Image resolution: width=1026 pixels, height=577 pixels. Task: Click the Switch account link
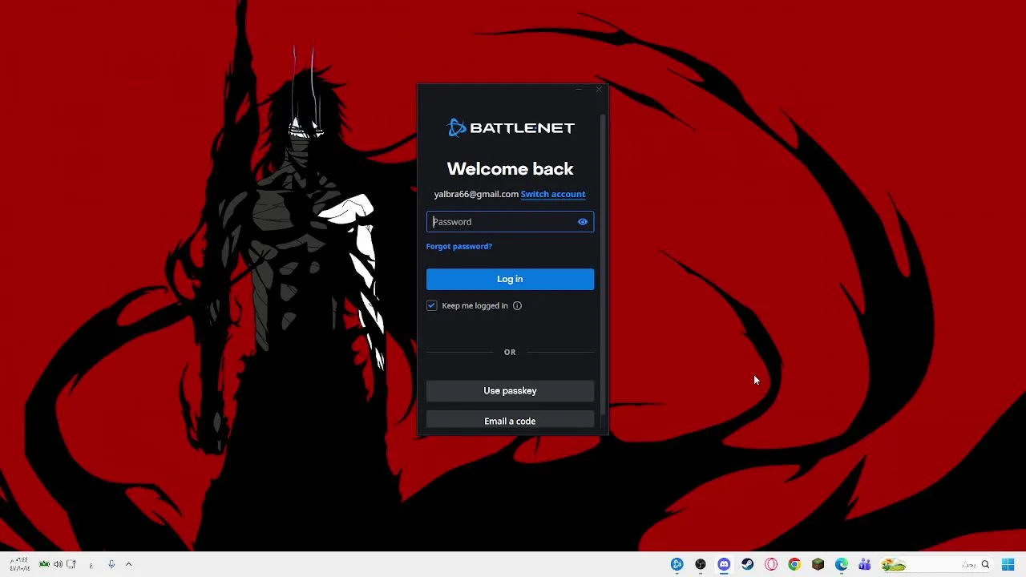553,194
